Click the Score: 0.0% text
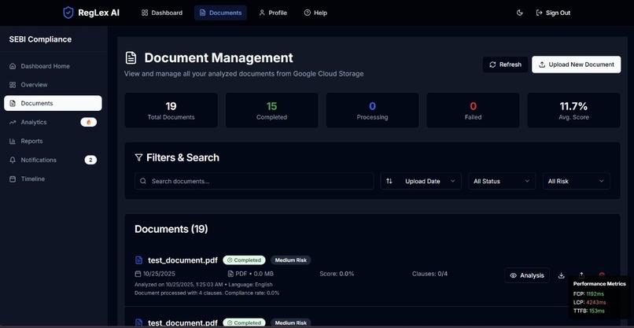The image size is (634, 328). (x=337, y=274)
